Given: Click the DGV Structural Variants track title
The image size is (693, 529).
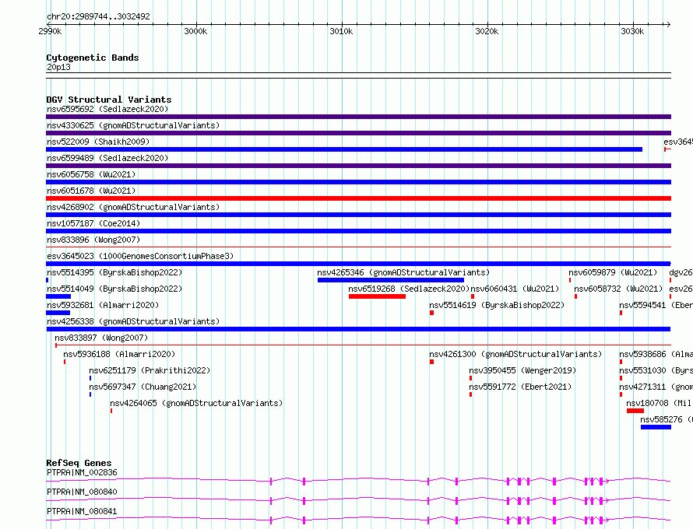Looking at the screenshot, I should coord(109,100).
